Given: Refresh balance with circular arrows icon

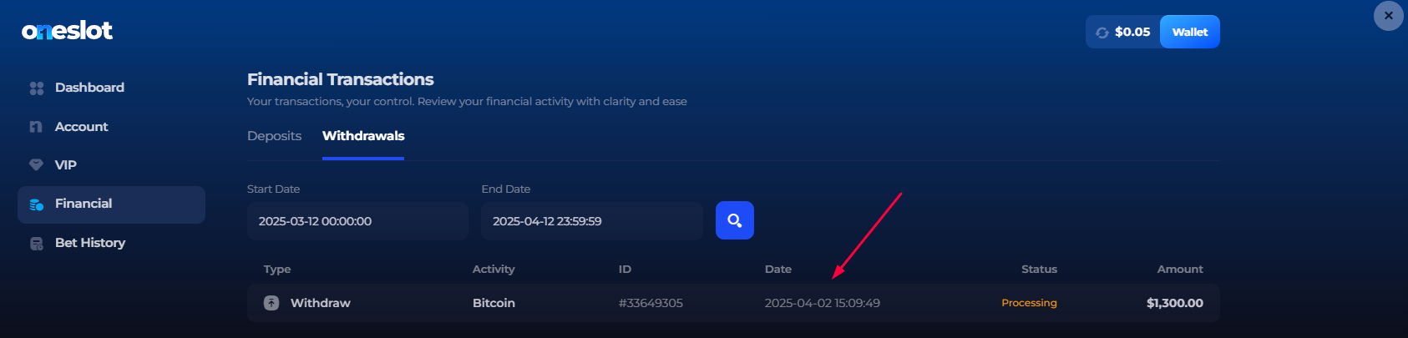Looking at the screenshot, I should 1102,33.
